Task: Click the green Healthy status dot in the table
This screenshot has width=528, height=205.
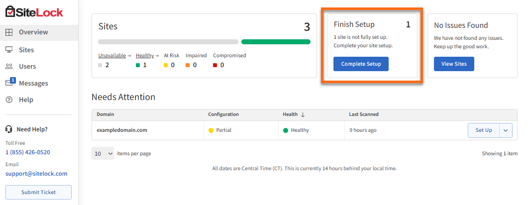Action: coord(286,130)
